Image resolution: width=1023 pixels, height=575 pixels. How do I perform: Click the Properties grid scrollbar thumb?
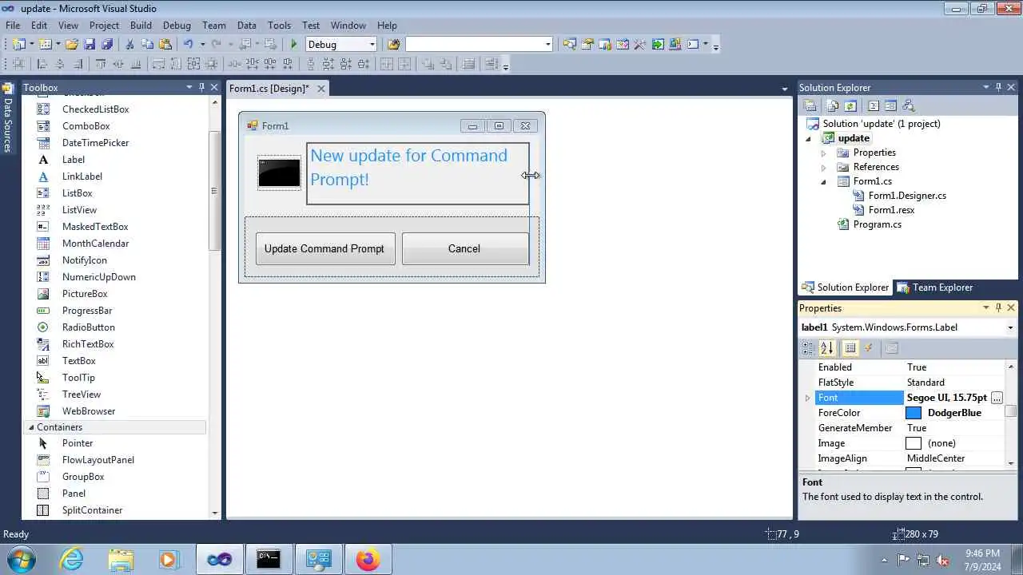coord(1011,410)
